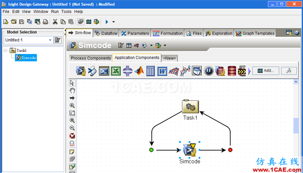This screenshot has height=173, width=303.
Task: Open the Untitled 1 model selection combo box
Action: tap(29, 40)
